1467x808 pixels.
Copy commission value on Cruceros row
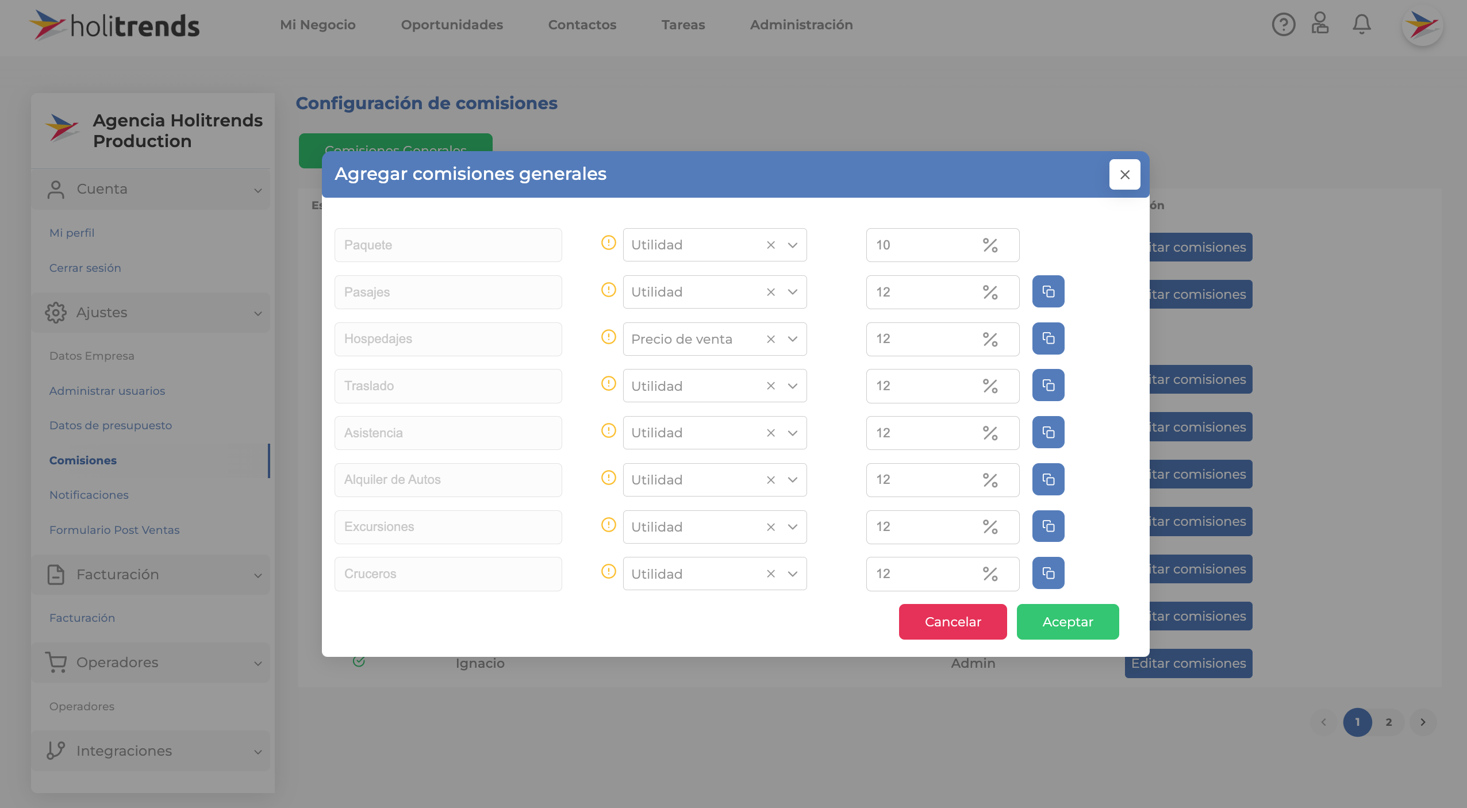pyautogui.click(x=1048, y=573)
